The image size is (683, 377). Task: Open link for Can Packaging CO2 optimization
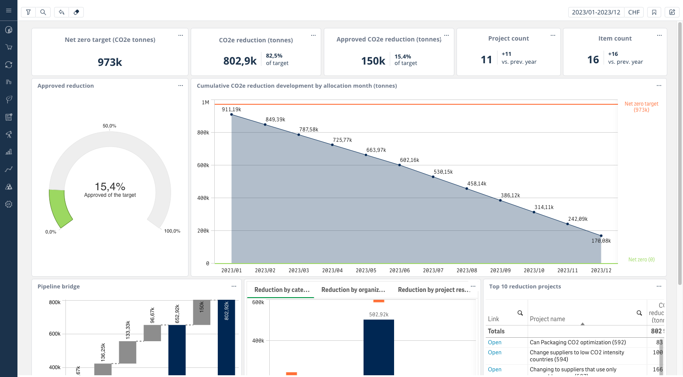click(494, 343)
